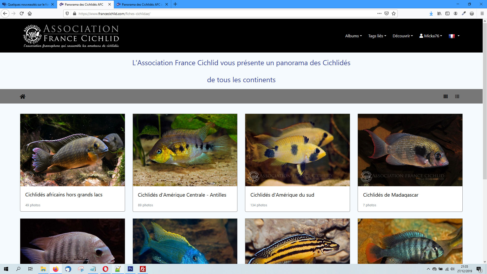The height and width of the screenshot is (274, 487).
Task: Click the eyedropper extension icon
Action: click(464, 13)
